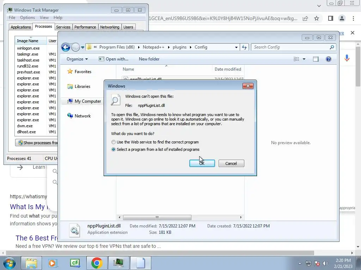Open the volume tray icon

pos(325,263)
